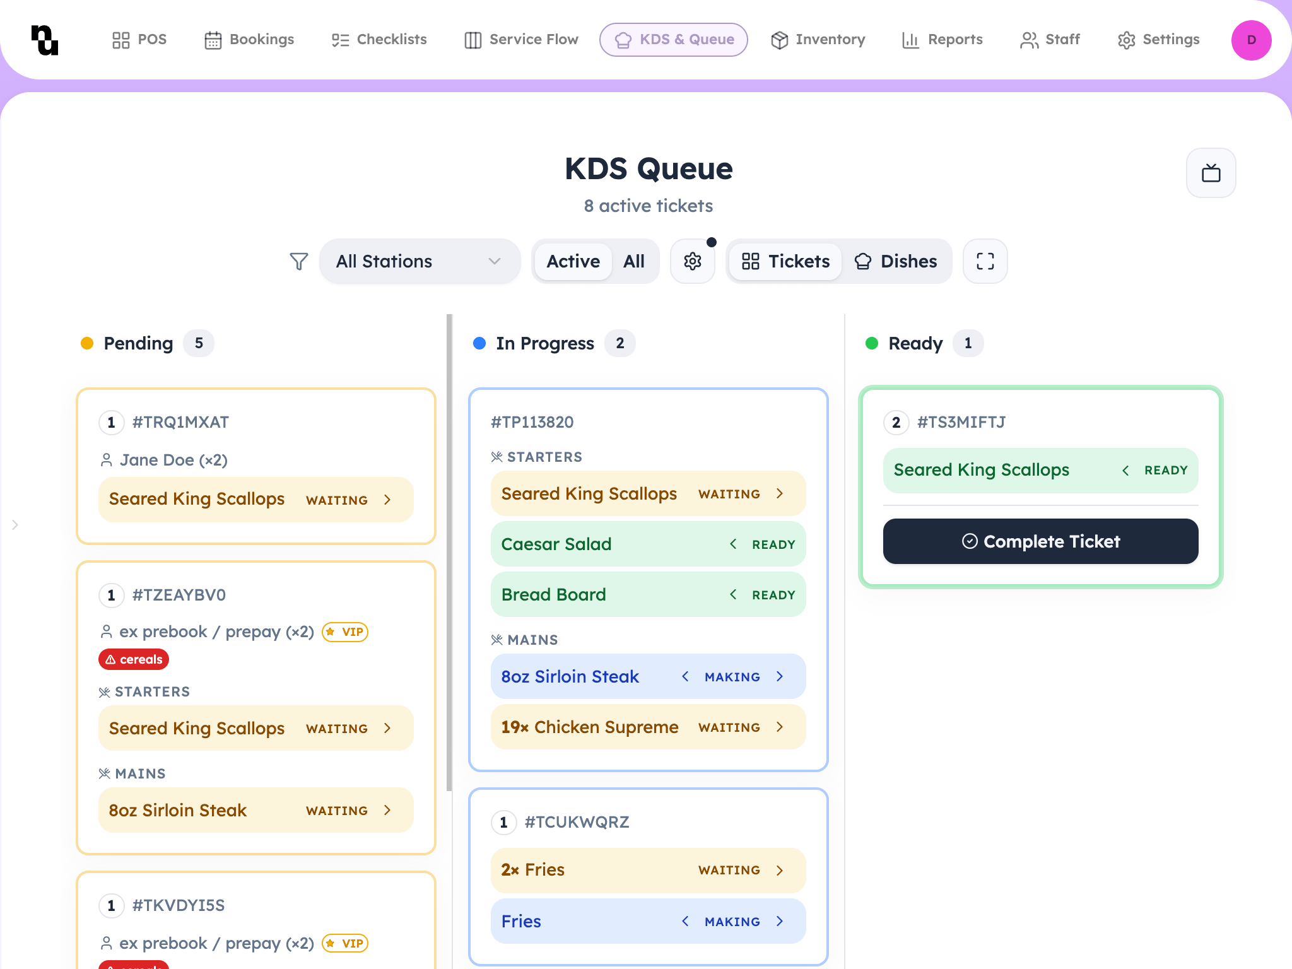This screenshot has width=1292, height=969.
Task: Open the TV display mode icon
Action: pyautogui.click(x=1211, y=173)
